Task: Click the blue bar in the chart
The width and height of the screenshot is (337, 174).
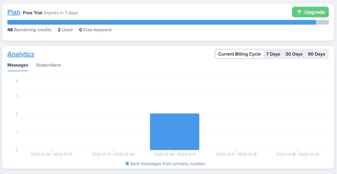Action: [x=174, y=132]
